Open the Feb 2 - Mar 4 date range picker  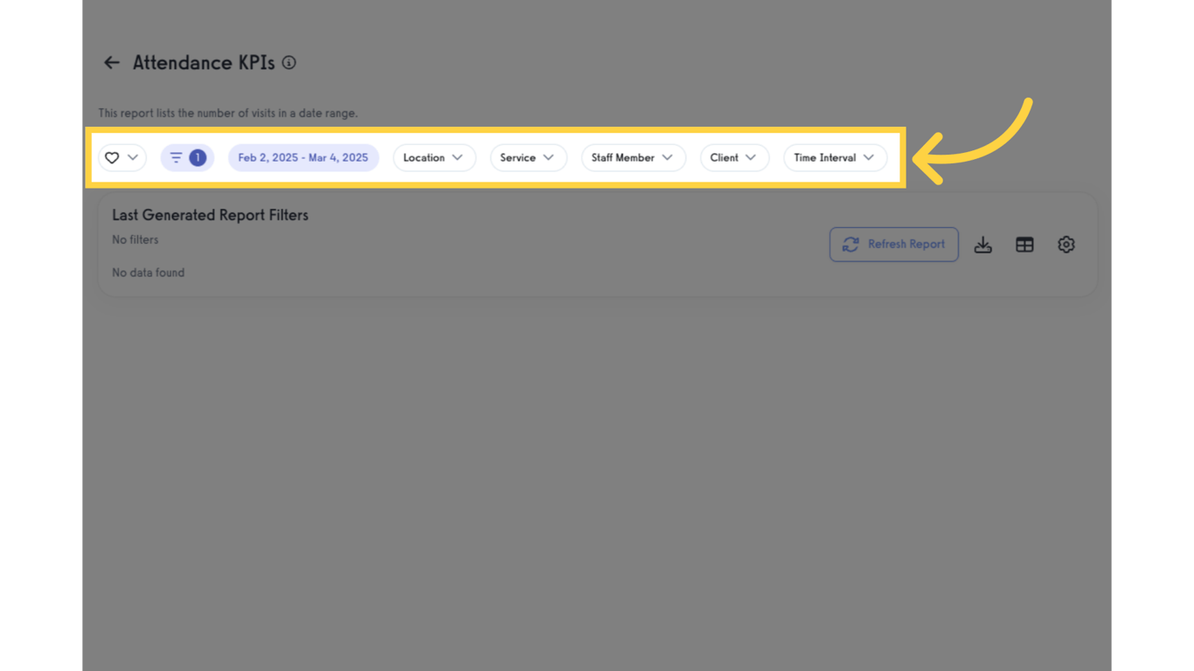(x=303, y=157)
